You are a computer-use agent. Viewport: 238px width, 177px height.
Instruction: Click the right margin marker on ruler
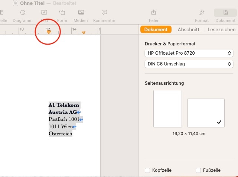tap(84, 33)
